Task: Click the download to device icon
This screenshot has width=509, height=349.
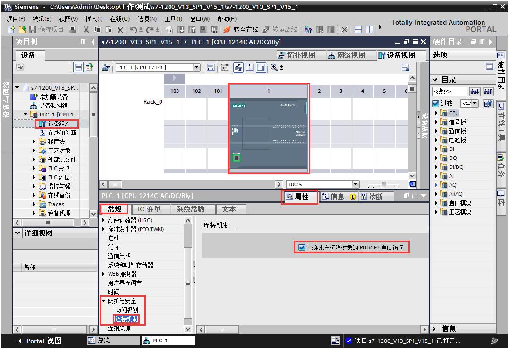Action: click(182, 30)
